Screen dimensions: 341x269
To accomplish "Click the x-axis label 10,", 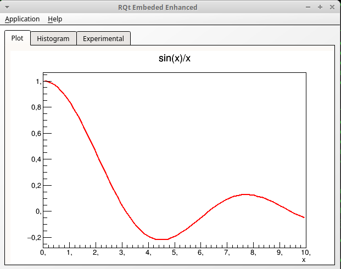I will pos(306,253).
